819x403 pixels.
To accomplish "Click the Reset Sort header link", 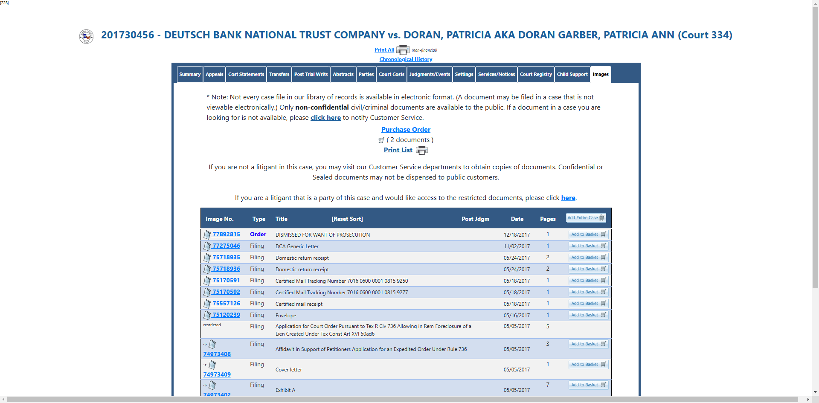I will point(347,219).
